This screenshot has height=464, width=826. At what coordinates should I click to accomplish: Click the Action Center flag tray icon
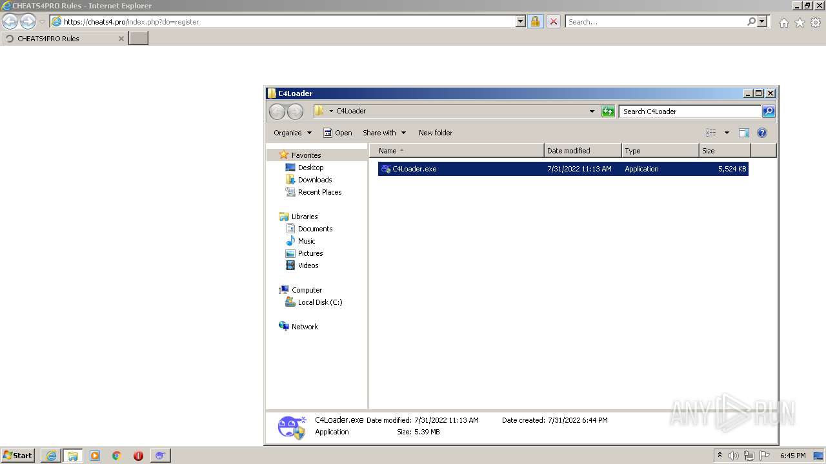(765, 456)
